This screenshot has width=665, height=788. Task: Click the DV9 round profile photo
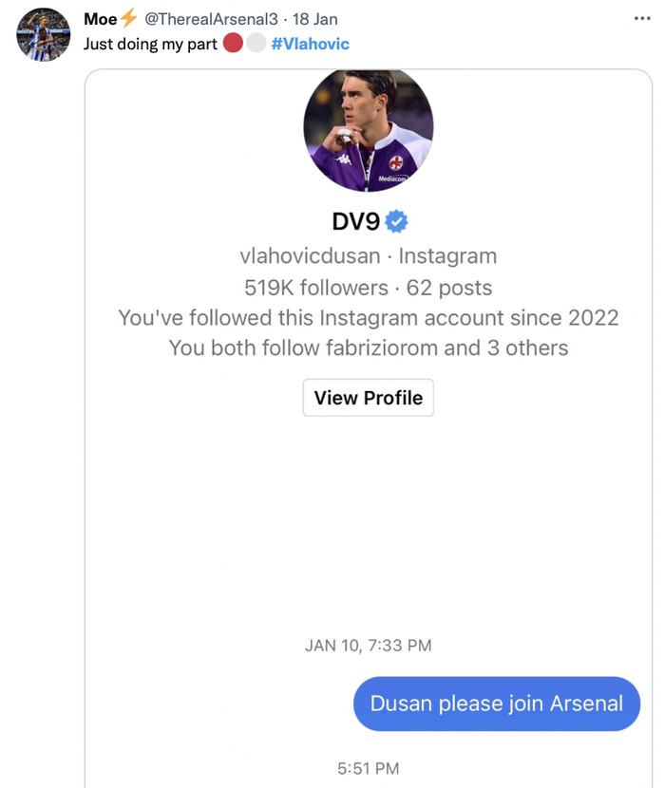[369, 129]
